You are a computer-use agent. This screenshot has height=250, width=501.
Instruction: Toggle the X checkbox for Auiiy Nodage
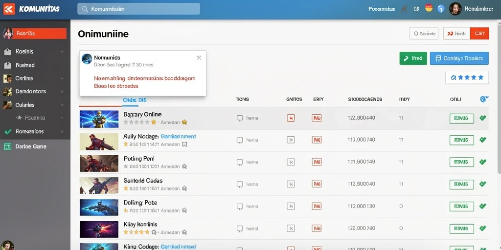point(291,140)
